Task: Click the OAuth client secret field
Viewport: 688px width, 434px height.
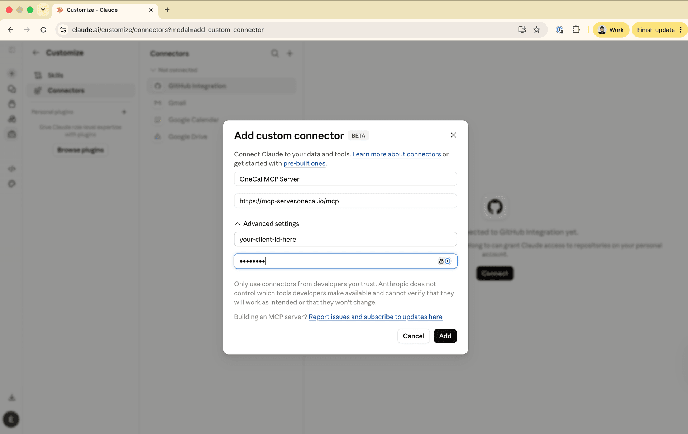Action: (345, 261)
